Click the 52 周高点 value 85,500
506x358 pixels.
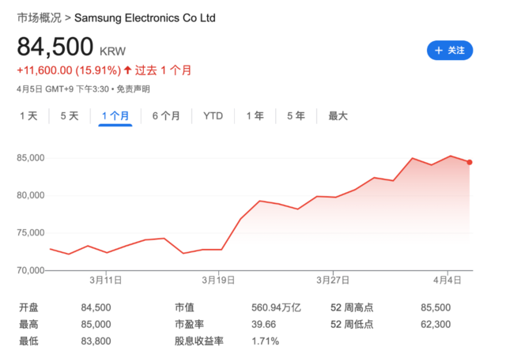click(436, 307)
